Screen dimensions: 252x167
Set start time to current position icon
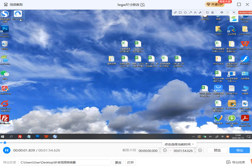(x=165, y=151)
